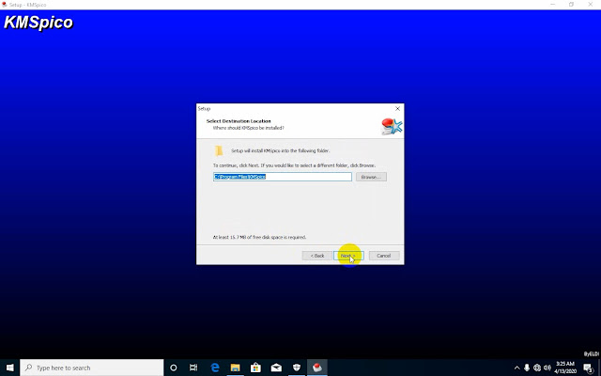Click 'Select Destination Location' heading

click(239, 121)
